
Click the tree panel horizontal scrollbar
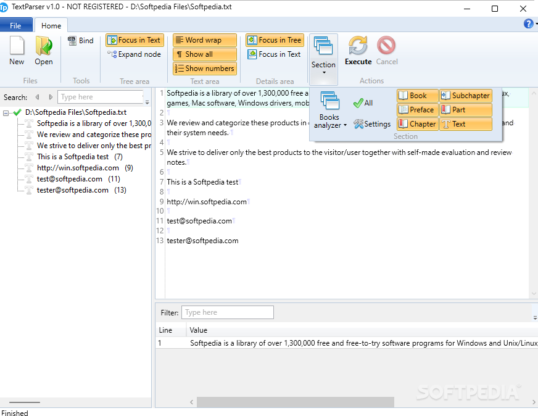point(25,402)
